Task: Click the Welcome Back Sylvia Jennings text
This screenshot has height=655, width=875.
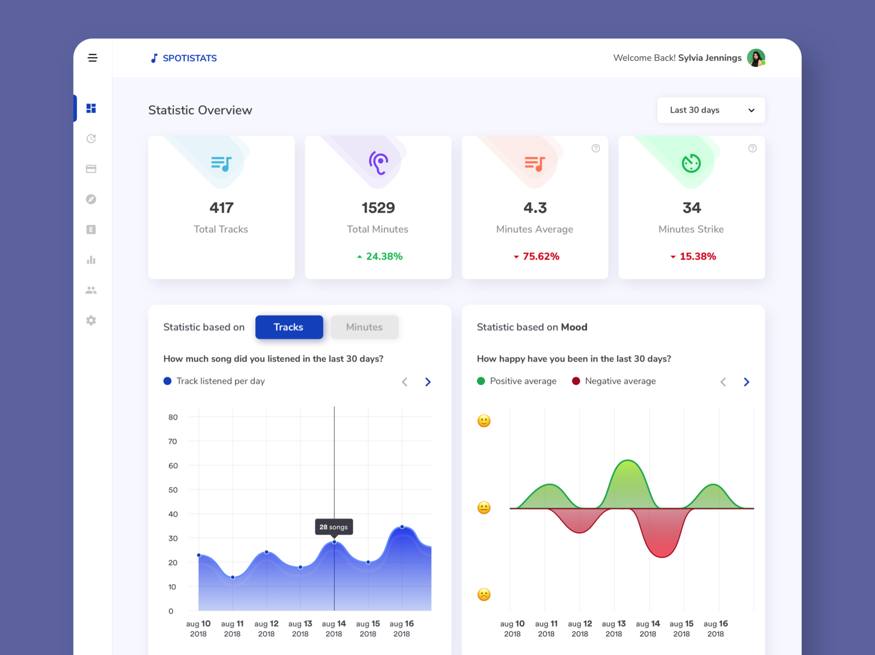Action: pyautogui.click(x=678, y=58)
